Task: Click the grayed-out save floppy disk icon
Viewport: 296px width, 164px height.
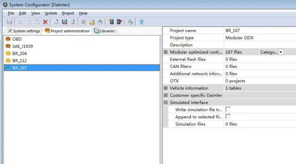Action: 10,22
